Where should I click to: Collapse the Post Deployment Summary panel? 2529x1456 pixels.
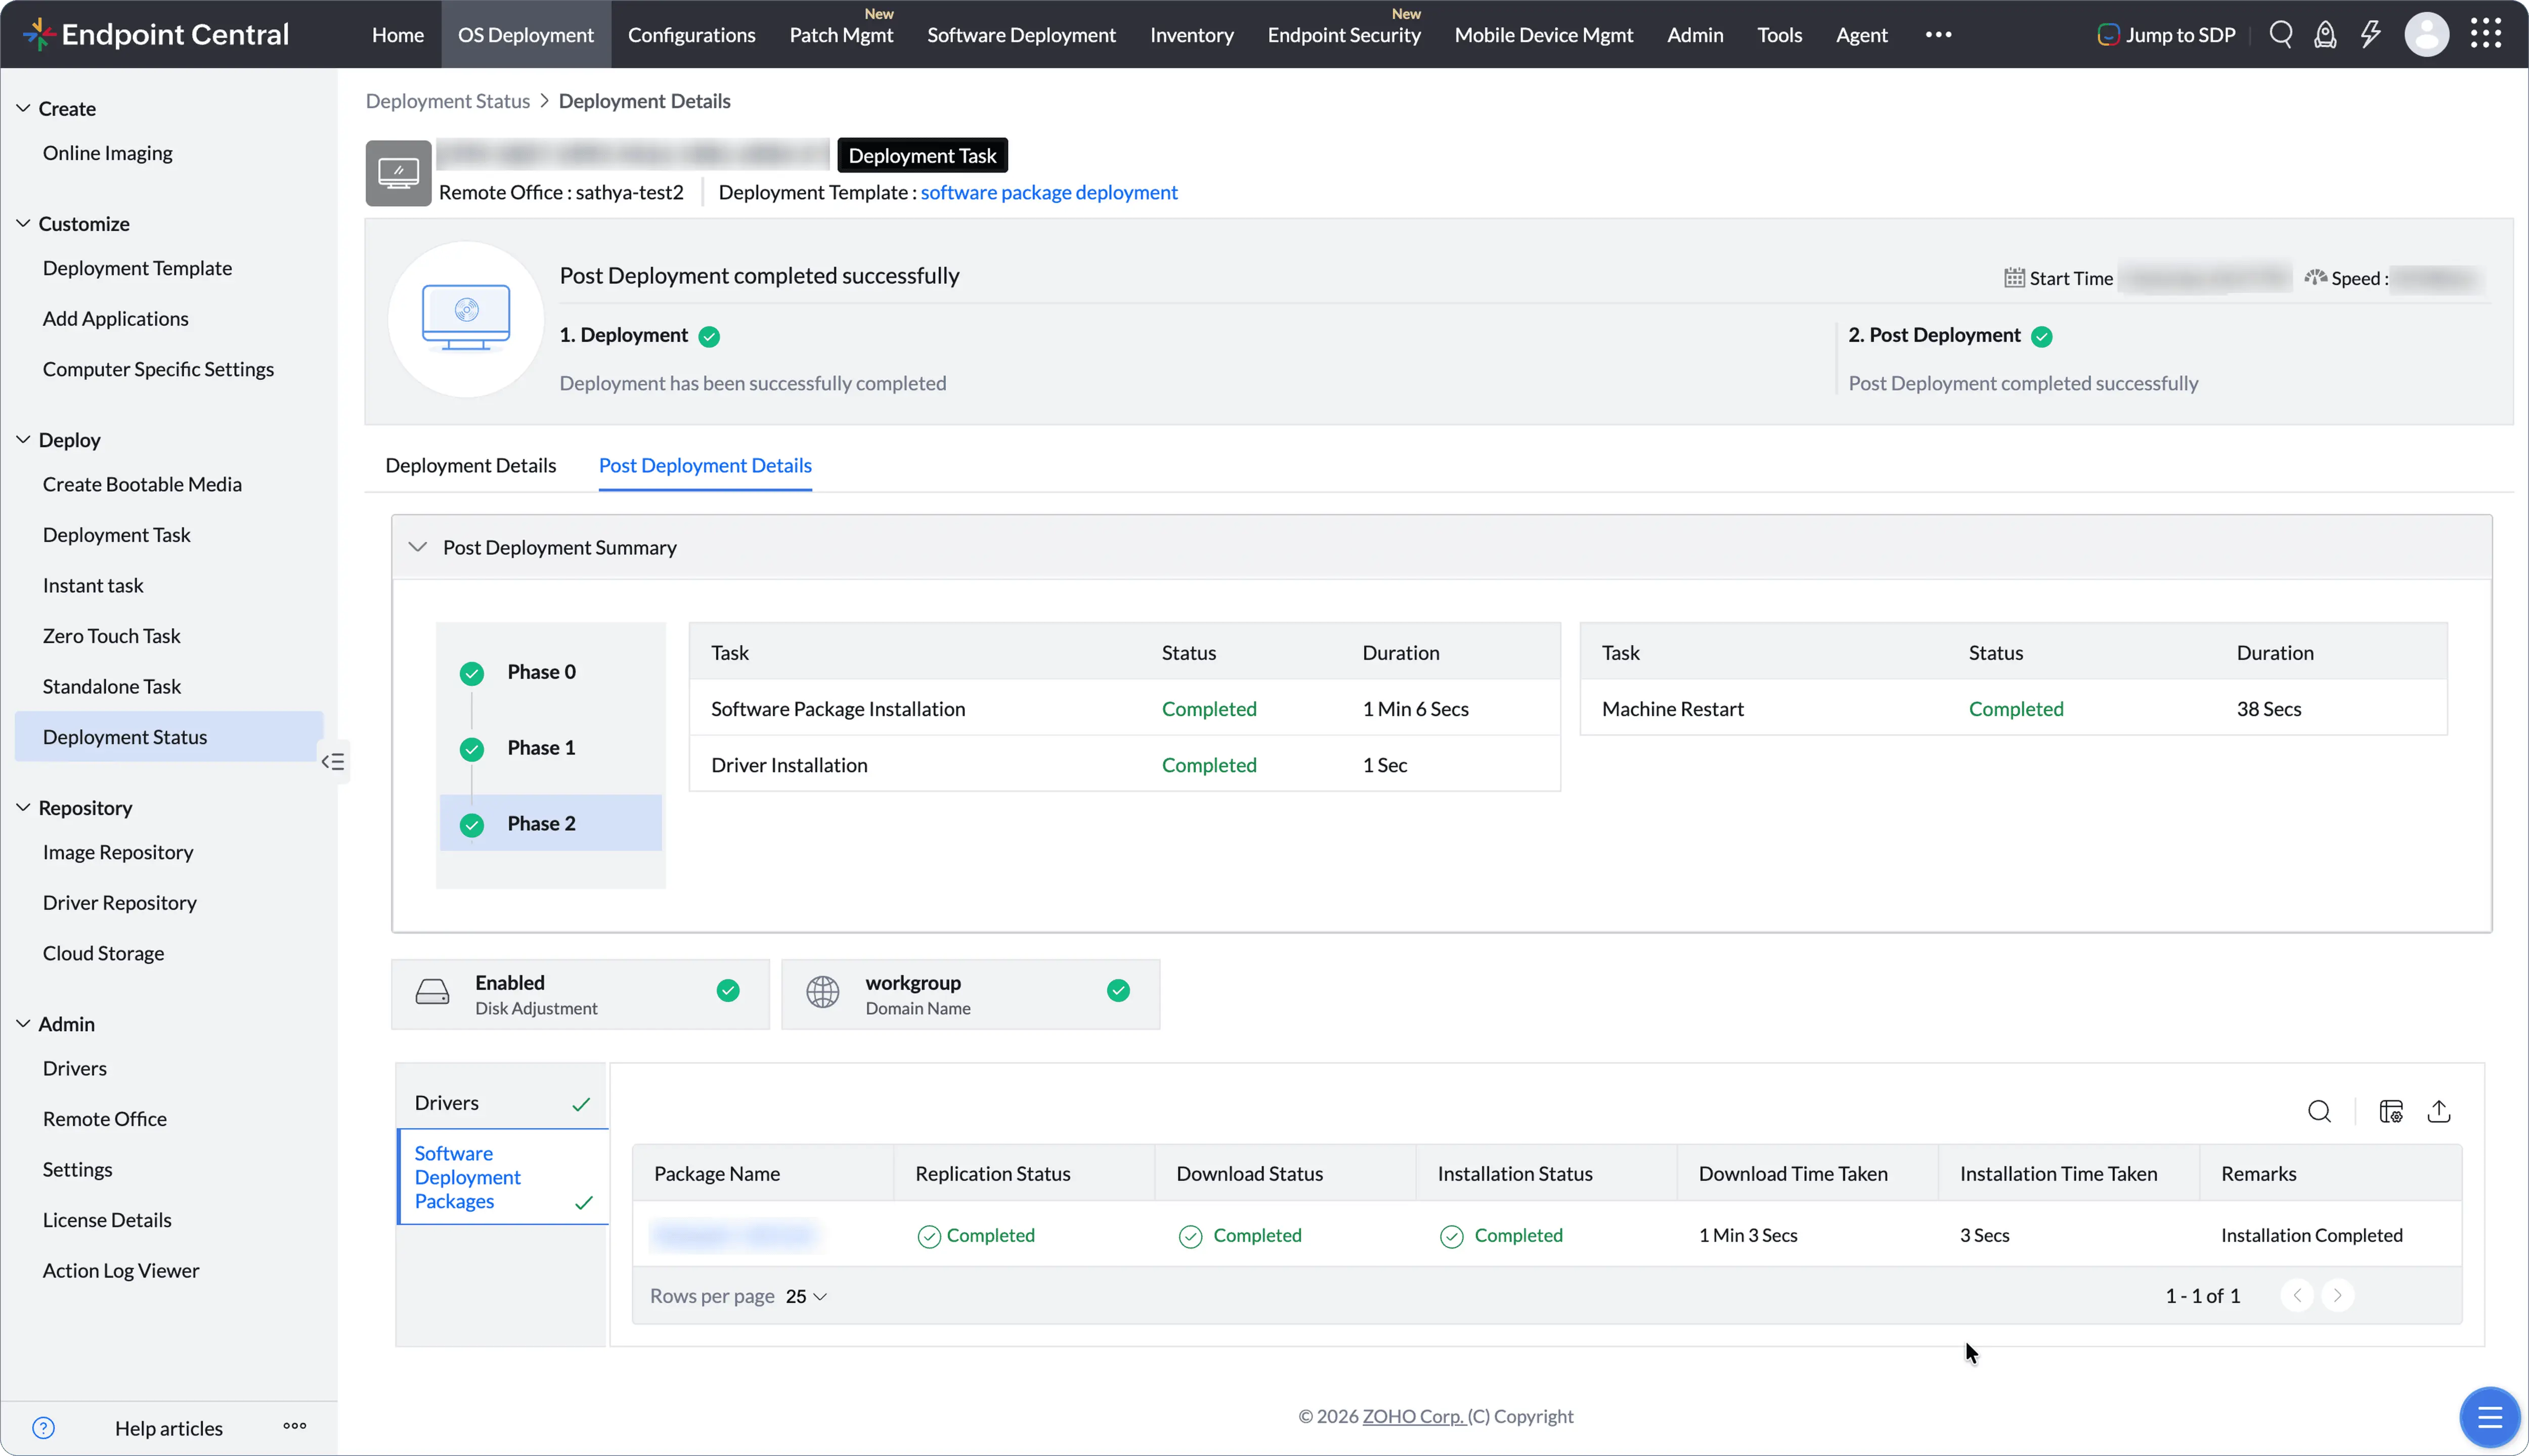418,547
